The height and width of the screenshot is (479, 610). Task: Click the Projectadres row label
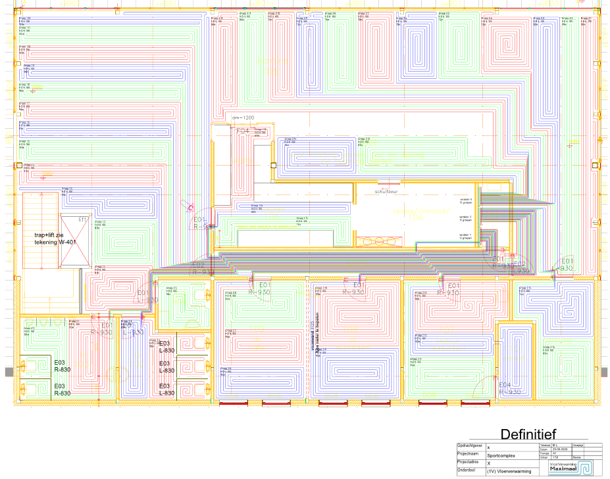click(x=470, y=463)
